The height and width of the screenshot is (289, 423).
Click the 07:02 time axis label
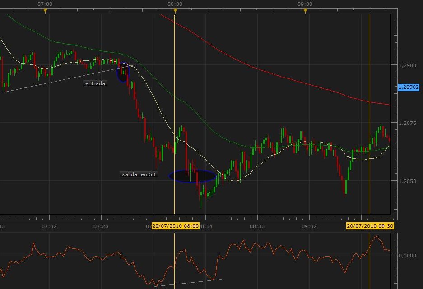[x=49, y=226]
